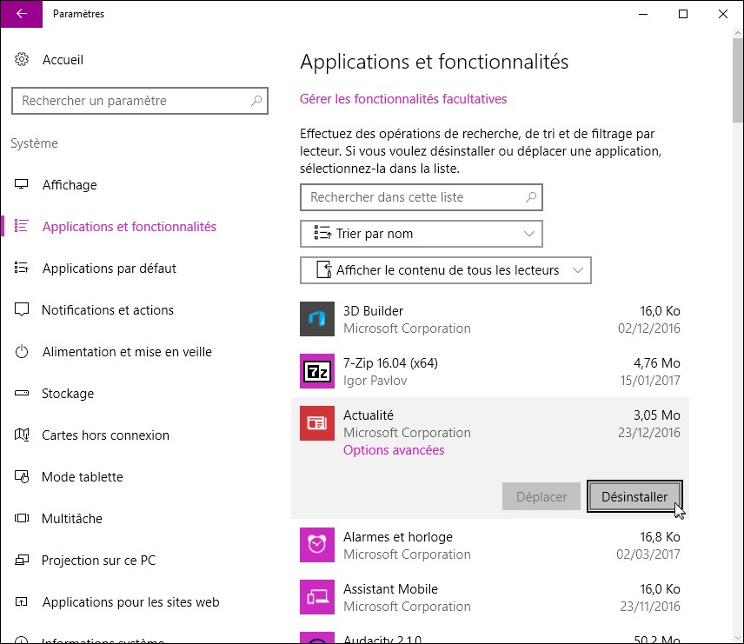Expand Afficher le contenu de tous les lecteurs
This screenshot has width=744, height=644.
coord(446,270)
